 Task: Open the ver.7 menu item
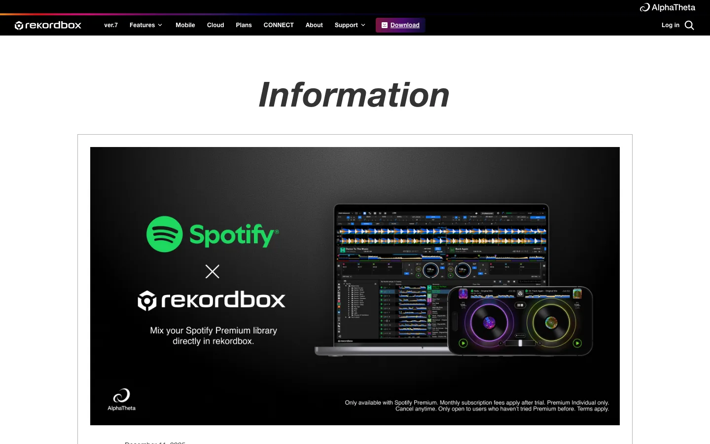(x=111, y=25)
